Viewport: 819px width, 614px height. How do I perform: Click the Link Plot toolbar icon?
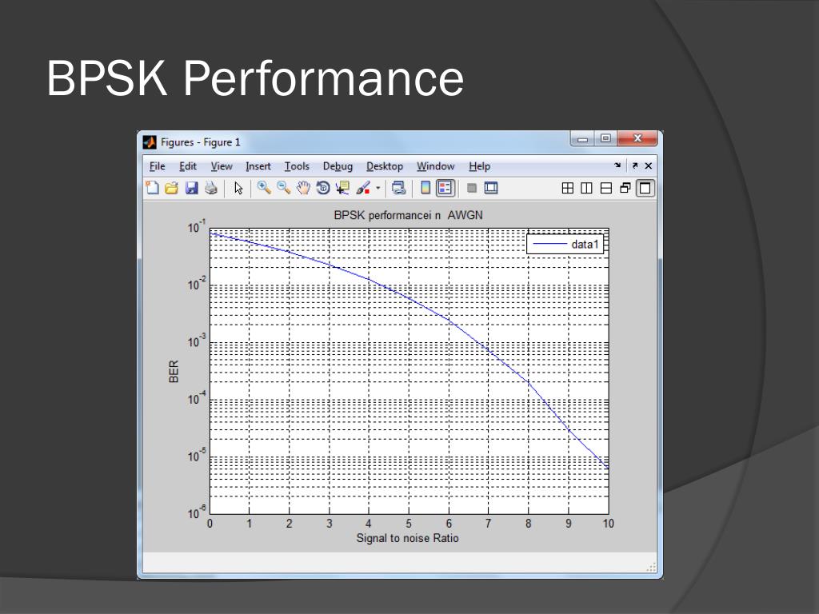(x=398, y=187)
